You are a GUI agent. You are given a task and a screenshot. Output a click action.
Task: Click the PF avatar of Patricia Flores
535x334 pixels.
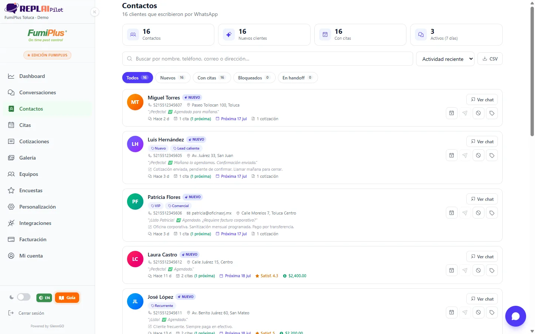(135, 202)
